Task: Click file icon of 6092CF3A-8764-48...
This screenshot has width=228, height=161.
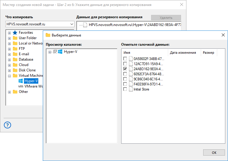Action: 131,74
